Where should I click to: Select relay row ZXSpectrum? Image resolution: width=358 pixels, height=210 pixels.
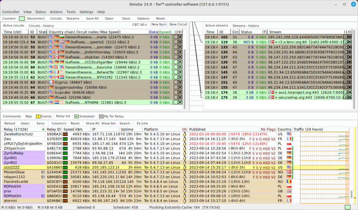[x=176, y=148]
